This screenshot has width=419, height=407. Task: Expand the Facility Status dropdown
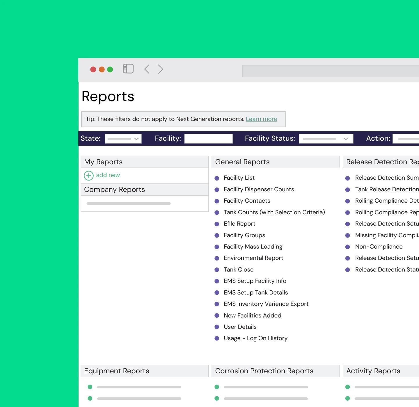tap(326, 139)
